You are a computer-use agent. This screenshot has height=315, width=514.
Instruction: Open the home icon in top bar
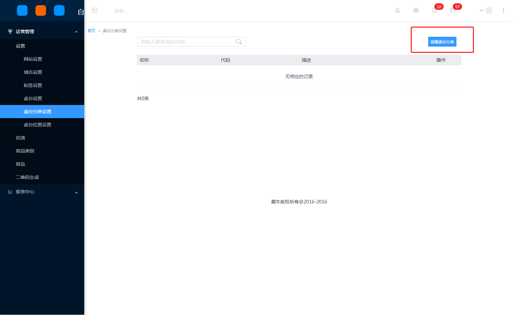pyautogui.click(x=398, y=10)
